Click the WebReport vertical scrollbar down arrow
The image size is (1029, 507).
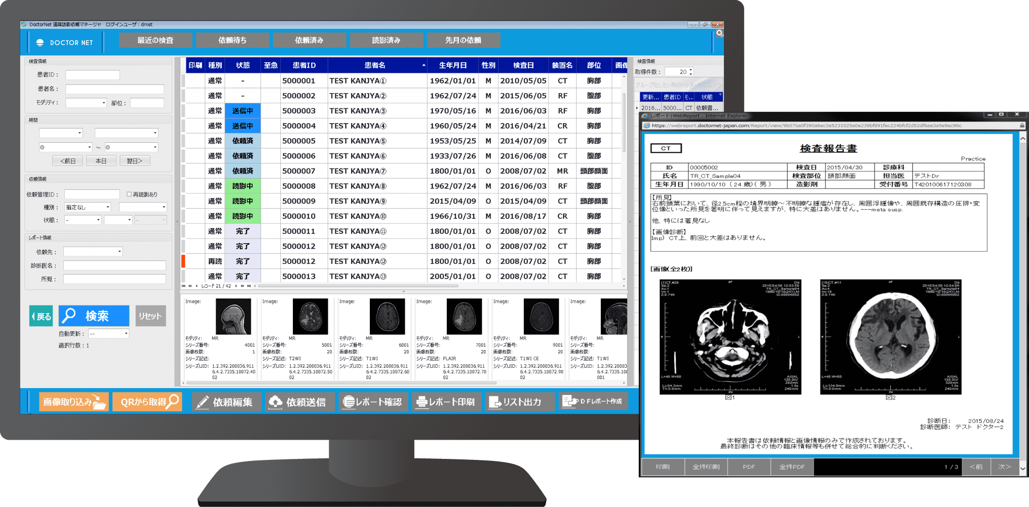1023,469
